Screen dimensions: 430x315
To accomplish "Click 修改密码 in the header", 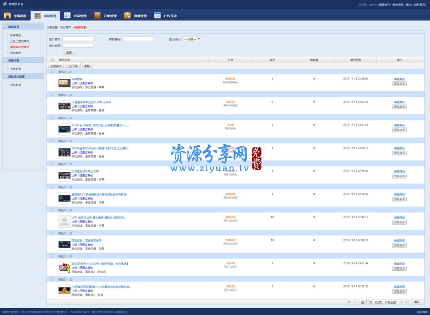I will pyautogui.click(x=398, y=5).
